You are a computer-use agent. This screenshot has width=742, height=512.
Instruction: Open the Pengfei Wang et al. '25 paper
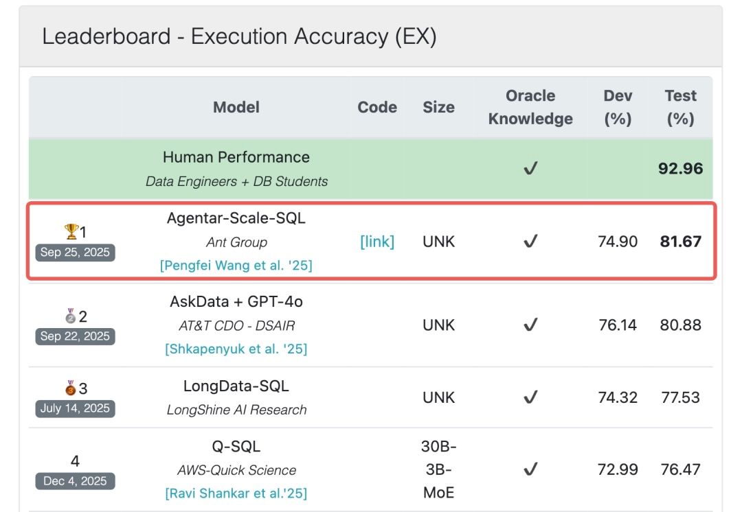[236, 265]
